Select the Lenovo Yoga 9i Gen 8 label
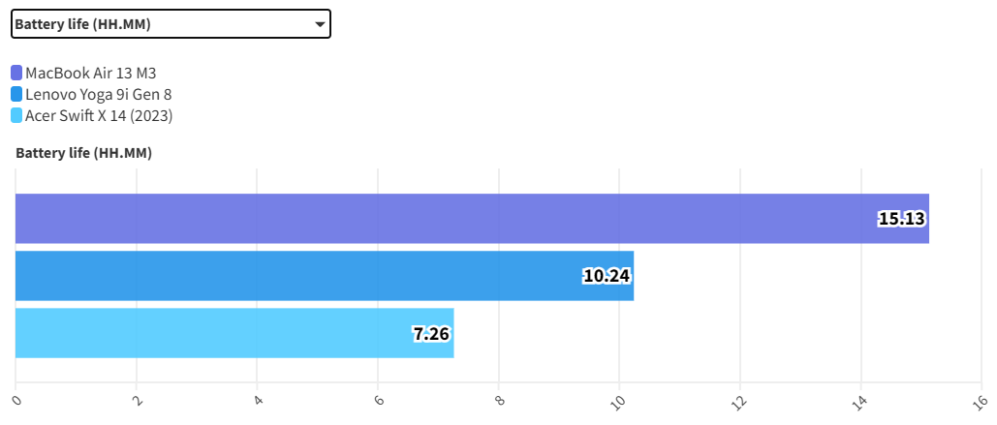The image size is (997, 425). (98, 94)
